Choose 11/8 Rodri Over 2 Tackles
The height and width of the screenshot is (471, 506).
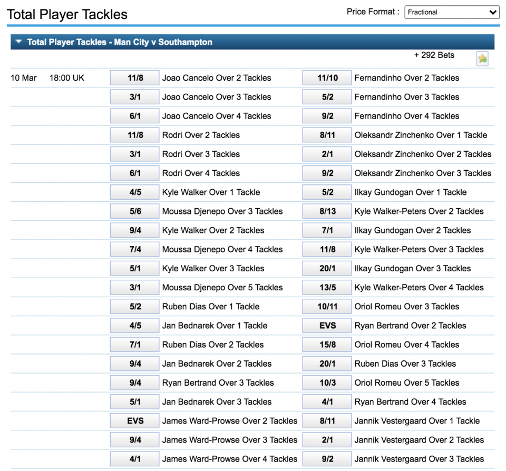coord(134,135)
